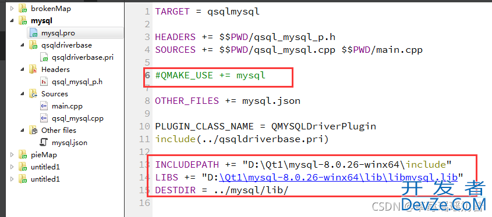This screenshot has width=492, height=217.
Task: Click TARGET = qsqlmysql on line 1
Action: [x=207, y=12]
